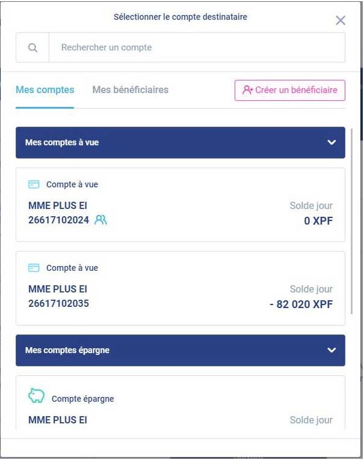The image size is (364, 460).
Task: Click the Solde jour amount 0 XPF
Action: [x=318, y=220]
